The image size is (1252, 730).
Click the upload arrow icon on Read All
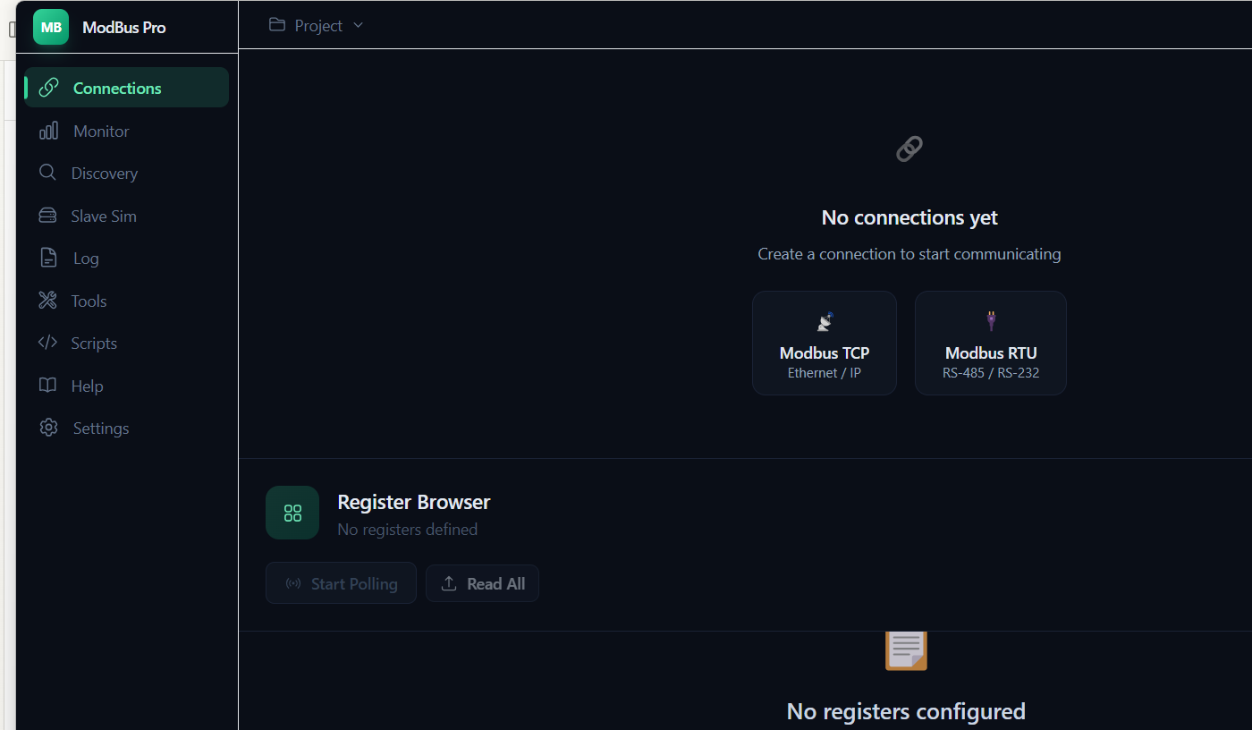[x=450, y=583]
